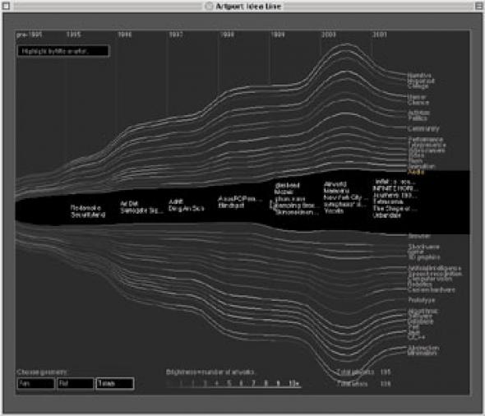485x416 pixels.
Task: Open the Prototype thread label
Action: (421, 300)
